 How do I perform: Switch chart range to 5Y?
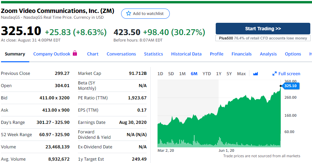pyautogui.click(x=229, y=74)
